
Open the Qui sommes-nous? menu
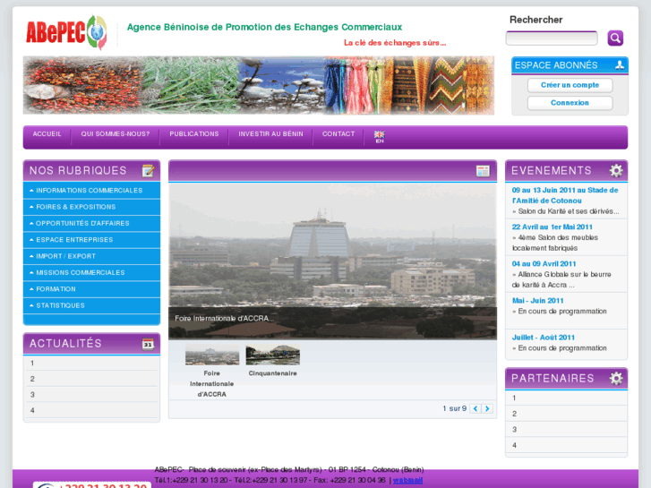click(116, 134)
